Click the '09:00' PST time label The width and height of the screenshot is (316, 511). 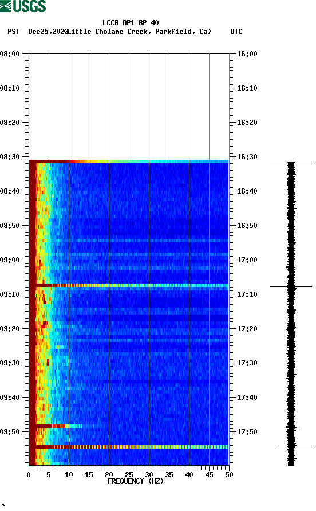[x=10, y=260]
